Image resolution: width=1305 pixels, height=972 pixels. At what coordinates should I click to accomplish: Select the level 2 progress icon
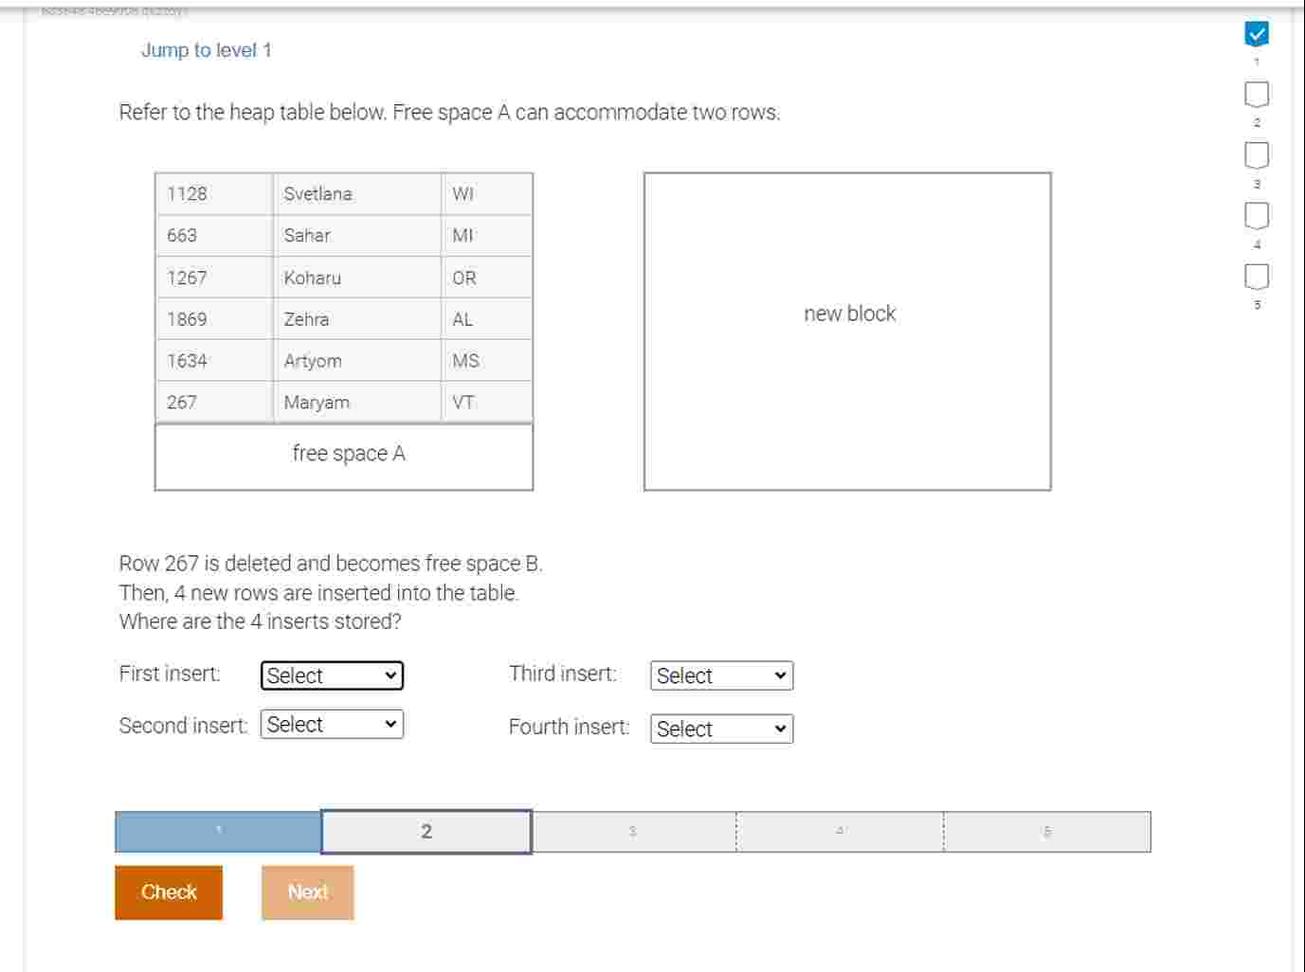point(1256,95)
